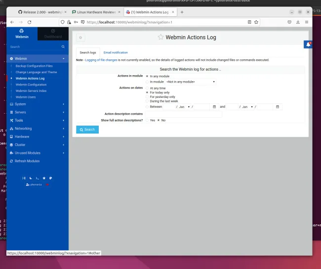Switch to Release 2.000 webmin browser tab
Viewport: 321px width, 269px height.
click(42, 12)
